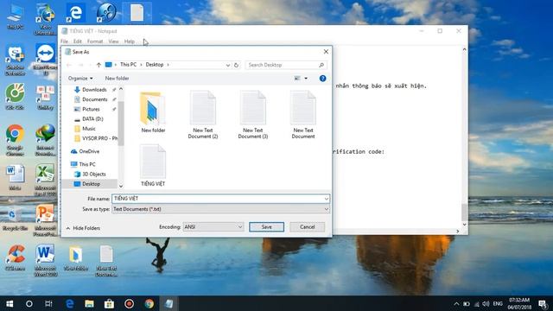The image size is (553, 311).
Task: Click the Notepad icon on the taskbar
Action: [x=169, y=303]
